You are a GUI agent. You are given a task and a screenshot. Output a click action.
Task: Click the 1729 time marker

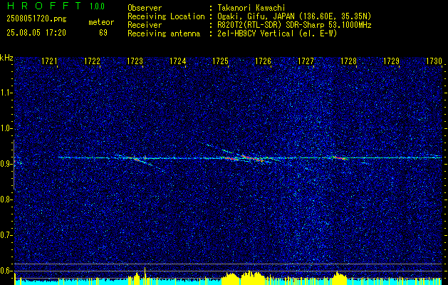[391, 61]
